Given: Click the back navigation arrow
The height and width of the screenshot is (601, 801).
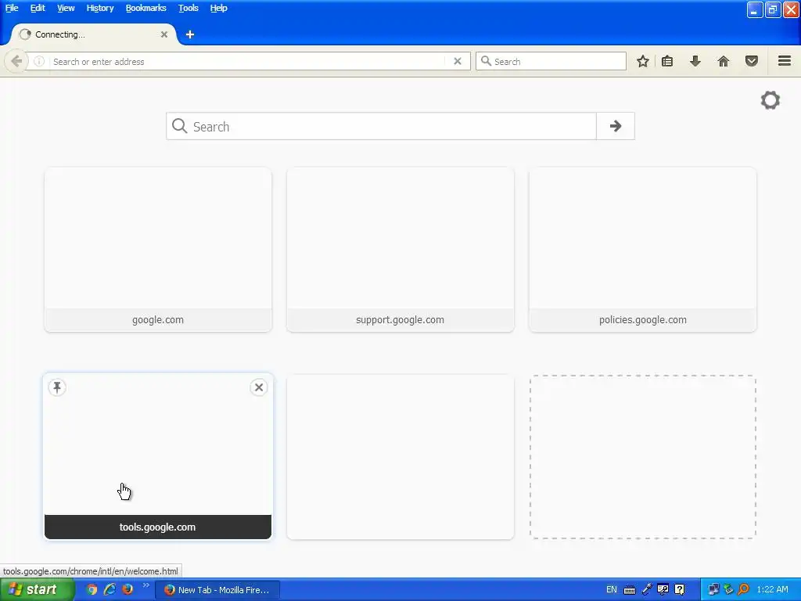Looking at the screenshot, I should (x=16, y=61).
